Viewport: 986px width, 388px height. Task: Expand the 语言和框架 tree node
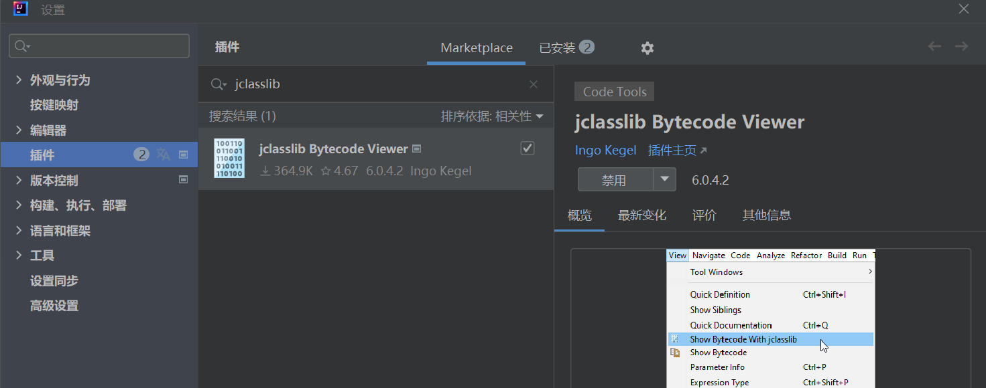point(18,231)
